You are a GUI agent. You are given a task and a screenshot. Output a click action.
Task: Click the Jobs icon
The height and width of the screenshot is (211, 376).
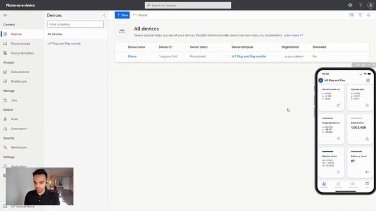pos(5,100)
